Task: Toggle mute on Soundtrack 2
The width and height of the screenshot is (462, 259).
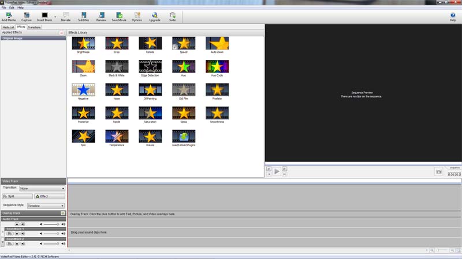Action: [x=23, y=243]
